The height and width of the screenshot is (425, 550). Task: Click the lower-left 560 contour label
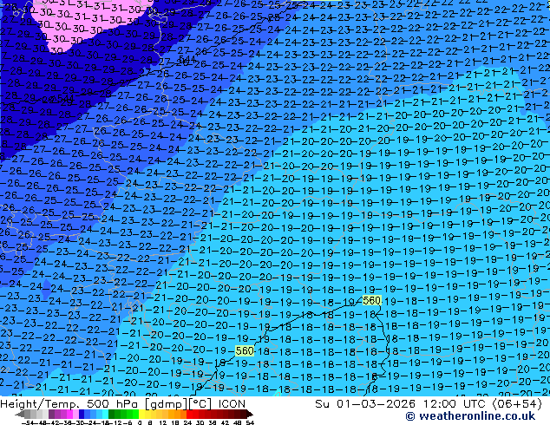[x=245, y=350]
